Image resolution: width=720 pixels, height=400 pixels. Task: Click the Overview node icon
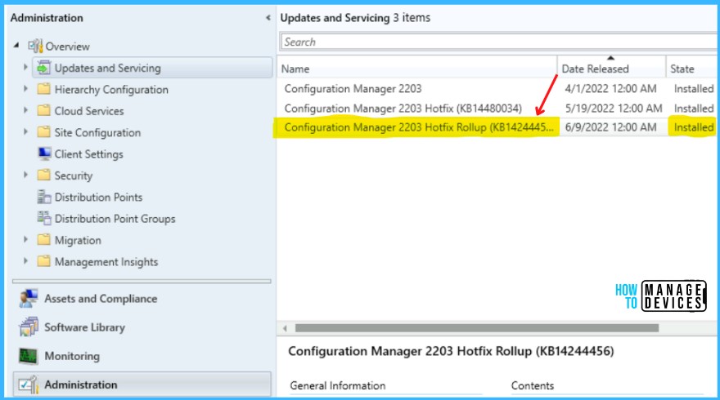pos(35,46)
